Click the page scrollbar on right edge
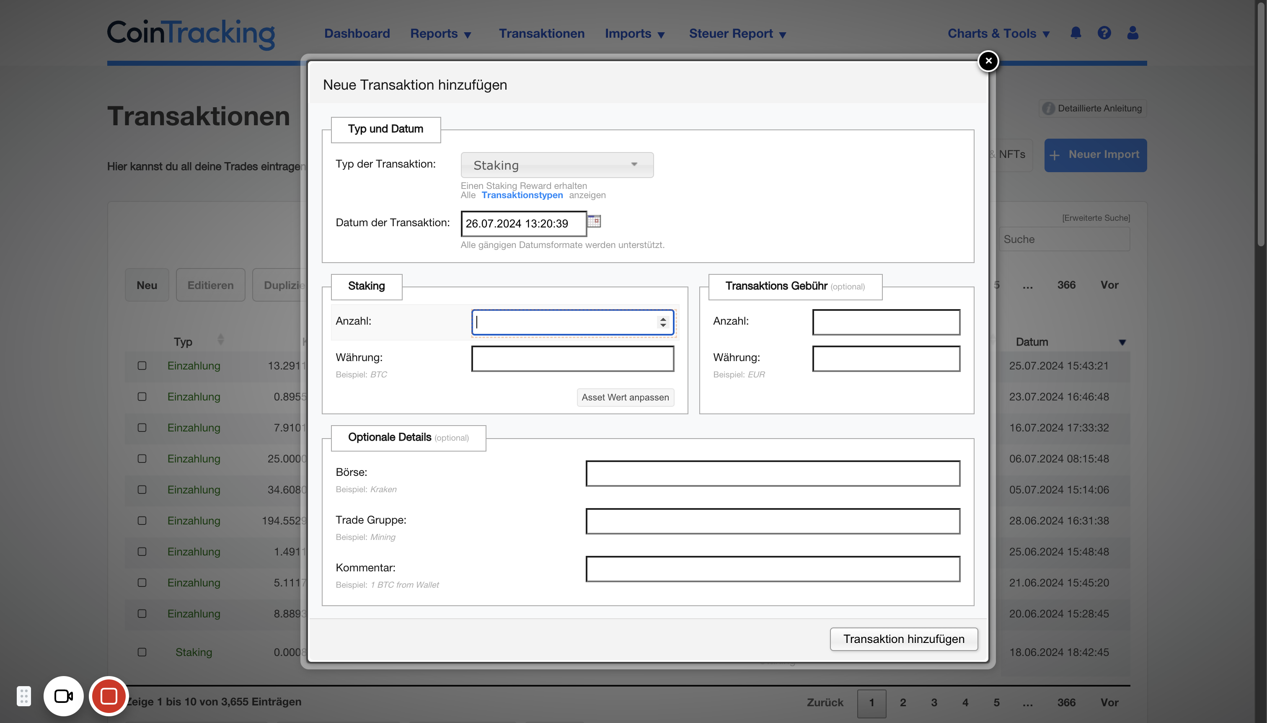The image size is (1267, 723). coord(1261,124)
